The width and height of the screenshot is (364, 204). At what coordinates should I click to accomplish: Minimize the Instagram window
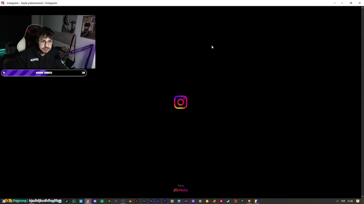342,3
